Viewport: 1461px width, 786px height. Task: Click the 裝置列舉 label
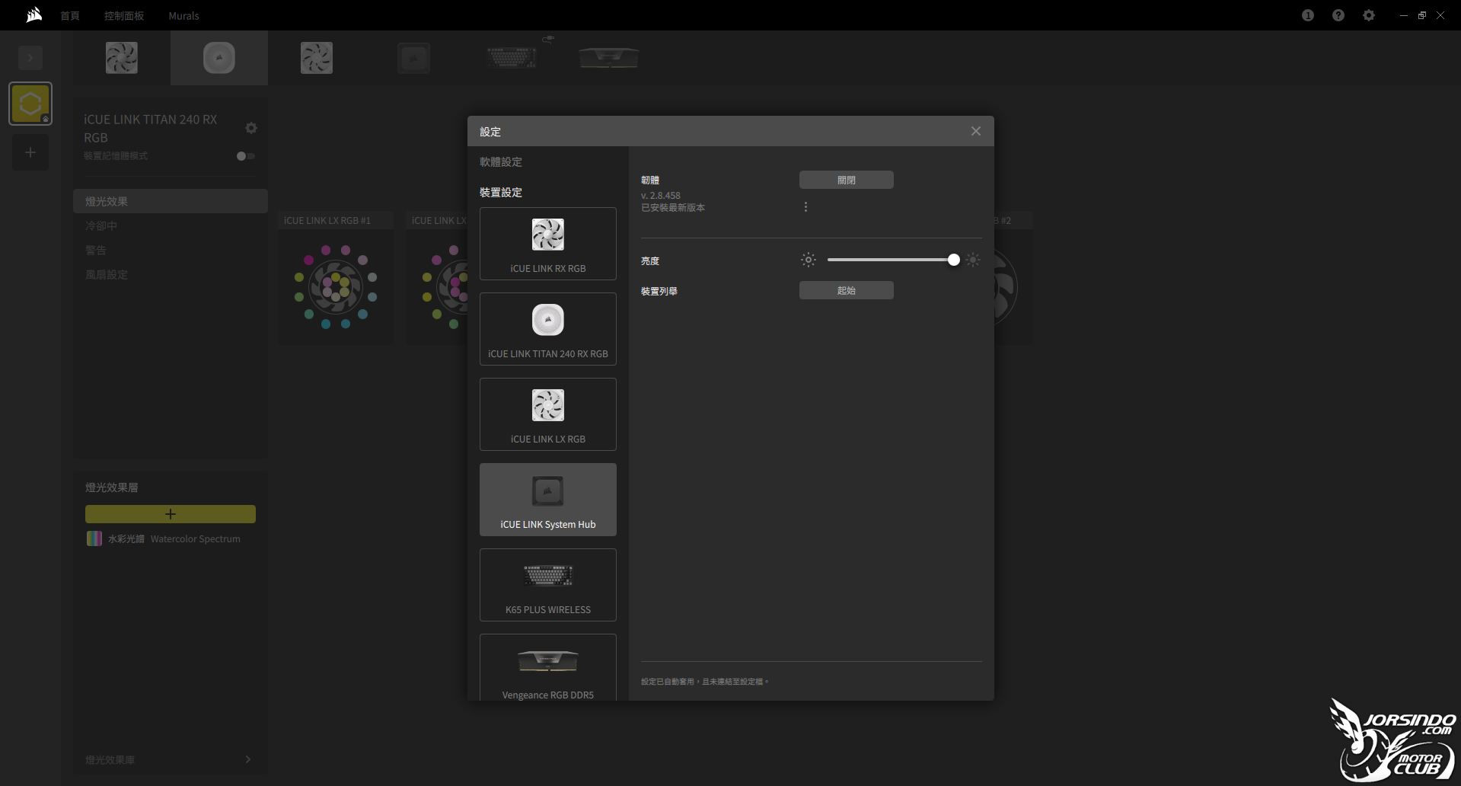coord(659,291)
